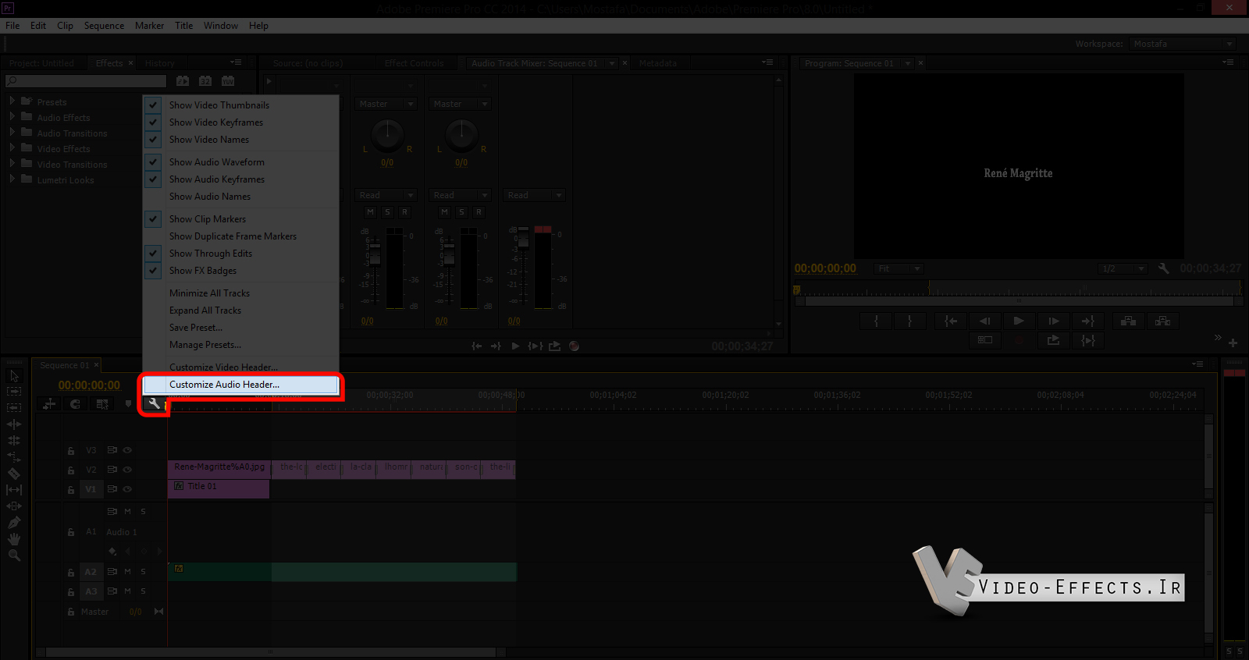This screenshot has width=1249, height=660.
Task: Select the Rene-Magritte%A0.jpg clip
Action: tap(219, 470)
